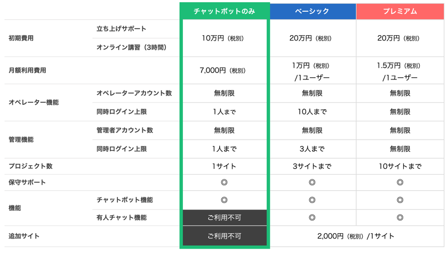This screenshot has width=448, height=253.
Task: Click the 有人チャット機能 circle icon under プレミアム
Action: pyautogui.click(x=400, y=218)
